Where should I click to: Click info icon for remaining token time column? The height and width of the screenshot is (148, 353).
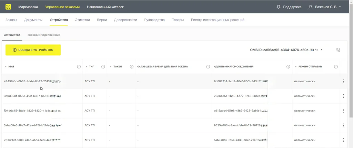point(208,67)
